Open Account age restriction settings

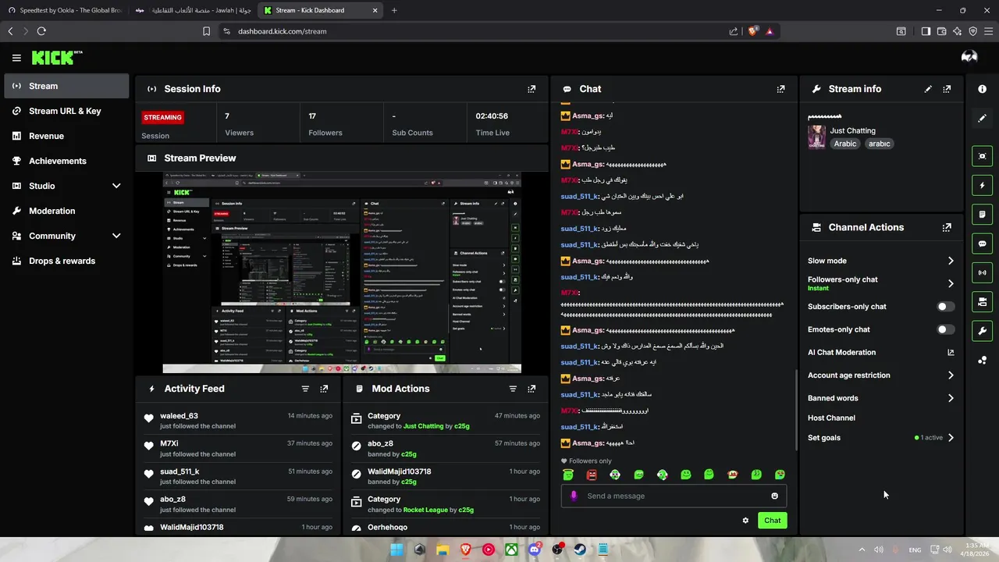click(x=881, y=375)
